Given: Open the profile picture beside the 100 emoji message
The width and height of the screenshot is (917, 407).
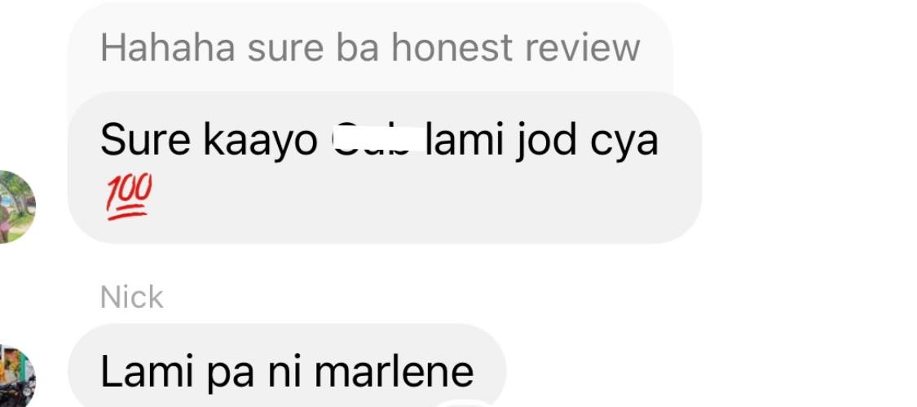Looking at the screenshot, I should 16,207.
